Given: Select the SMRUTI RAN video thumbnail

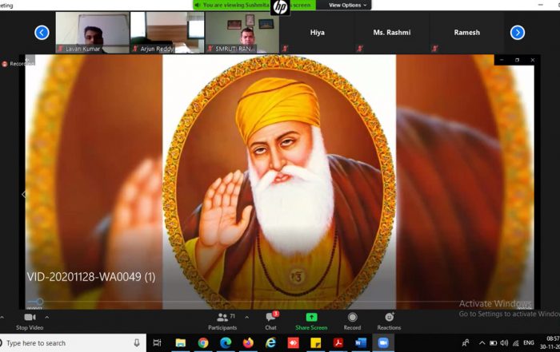Looking at the screenshot, I should pos(242,33).
